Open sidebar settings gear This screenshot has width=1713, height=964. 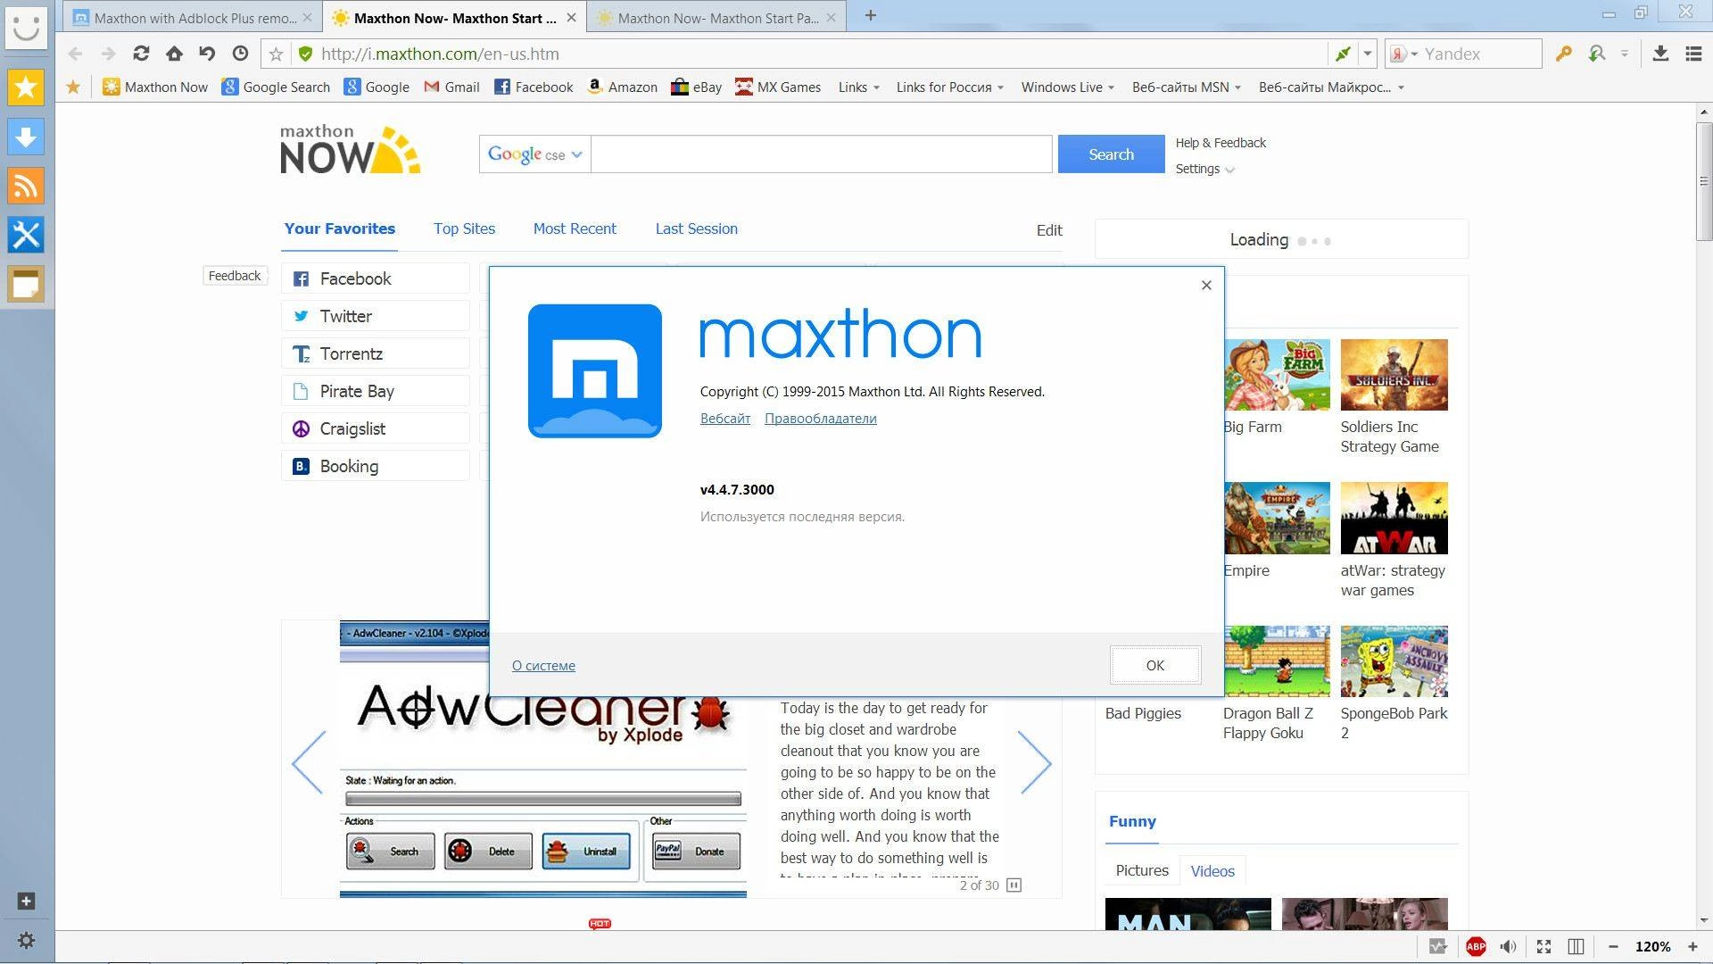pos(26,940)
